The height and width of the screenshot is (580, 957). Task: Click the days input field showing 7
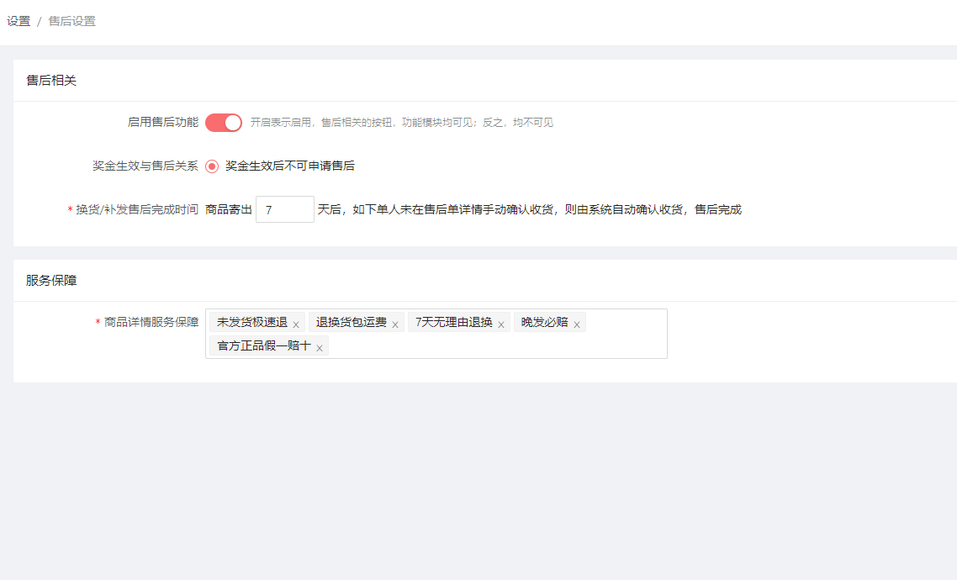[284, 210]
